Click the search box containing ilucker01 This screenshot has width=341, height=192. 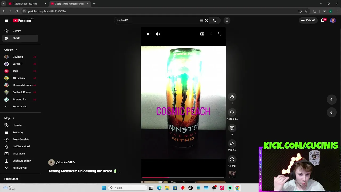tap(157, 20)
